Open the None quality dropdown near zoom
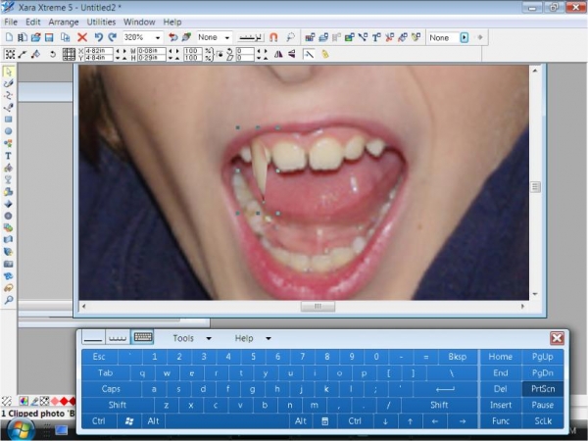The image size is (588, 441). pyautogui.click(x=227, y=37)
